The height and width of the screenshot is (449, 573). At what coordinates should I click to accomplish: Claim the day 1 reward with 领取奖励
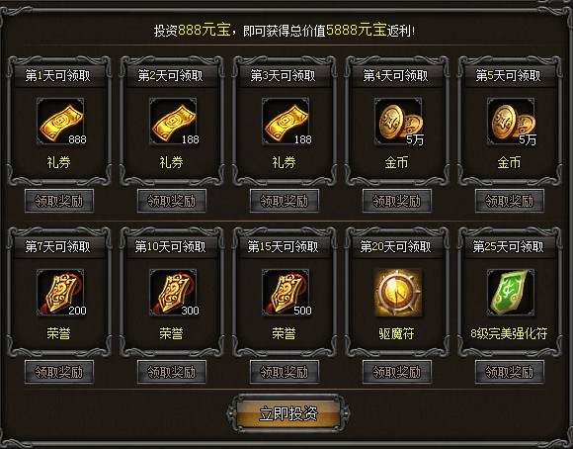[59, 201]
